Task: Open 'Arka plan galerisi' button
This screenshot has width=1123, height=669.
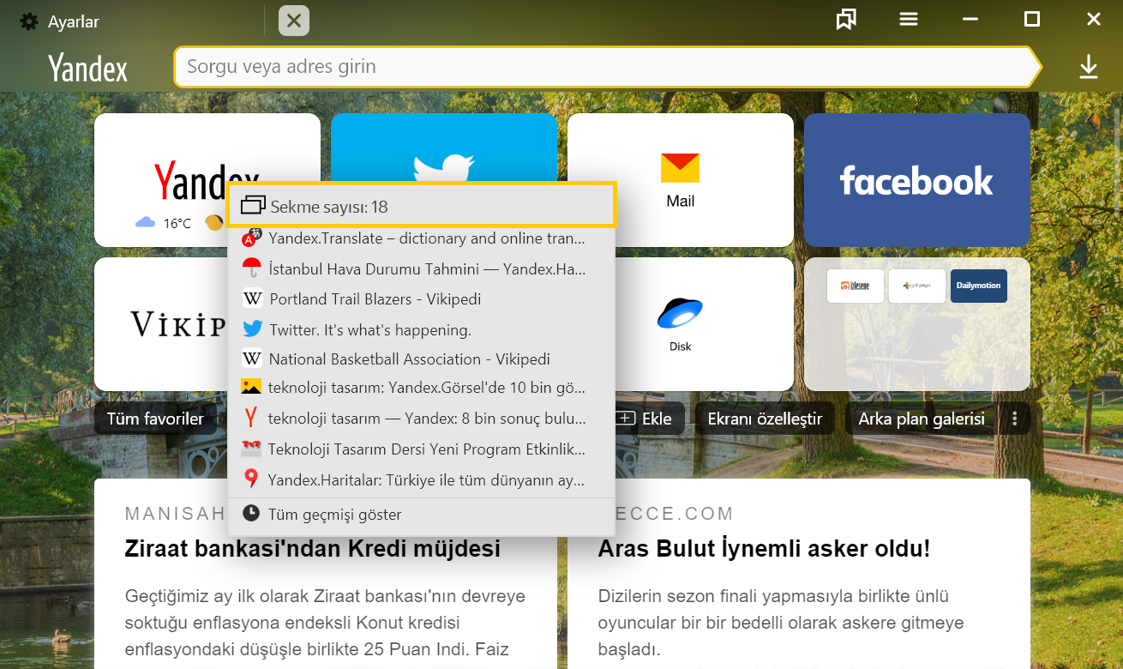Action: click(x=922, y=419)
